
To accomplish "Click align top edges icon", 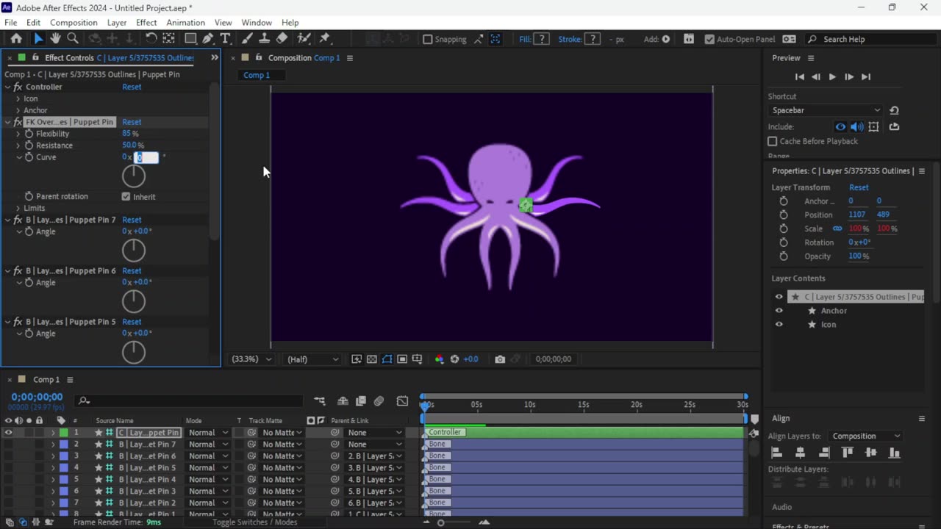I will coord(847,453).
